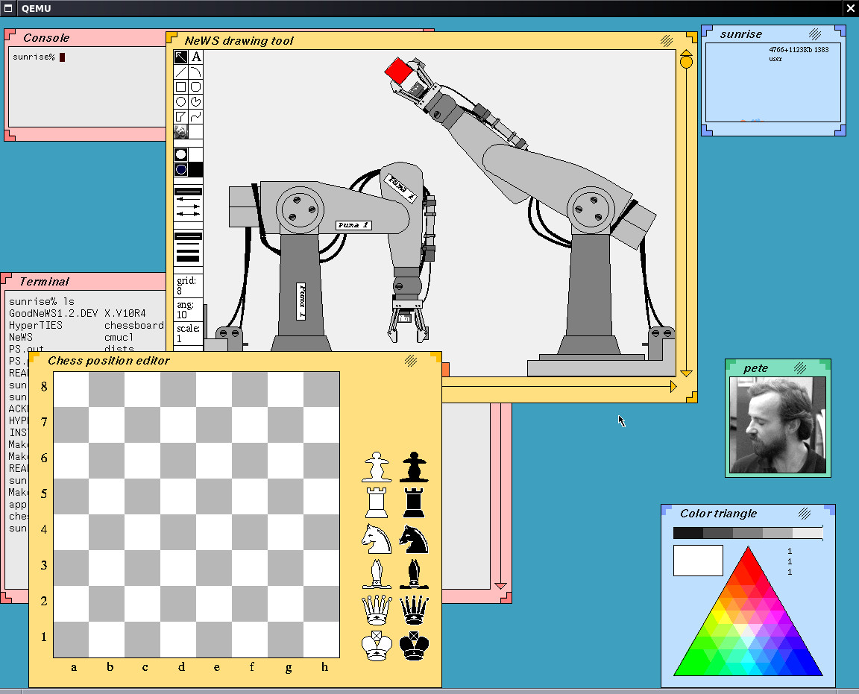859x694 pixels.
Task: Select the text tool in the drawing palette
Action: pyautogui.click(x=195, y=56)
